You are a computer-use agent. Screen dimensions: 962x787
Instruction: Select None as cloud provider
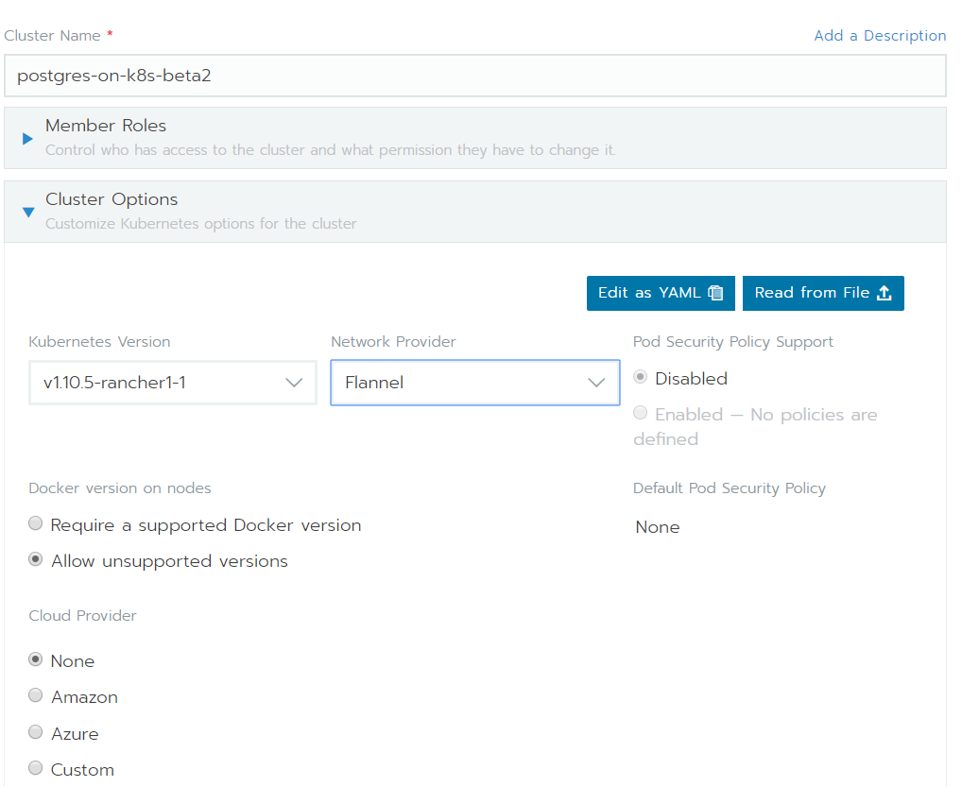tap(36, 659)
